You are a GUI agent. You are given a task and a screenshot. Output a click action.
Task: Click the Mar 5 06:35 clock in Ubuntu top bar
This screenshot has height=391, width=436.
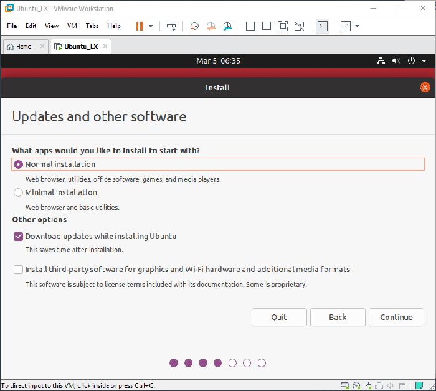coord(218,61)
